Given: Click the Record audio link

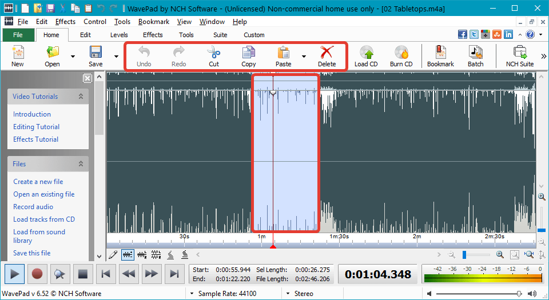Looking at the screenshot, I should click(x=33, y=207).
